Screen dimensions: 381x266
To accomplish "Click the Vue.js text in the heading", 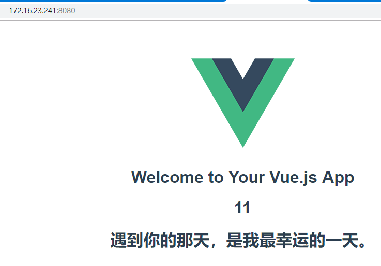I will pyautogui.click(x=293, y=178).
